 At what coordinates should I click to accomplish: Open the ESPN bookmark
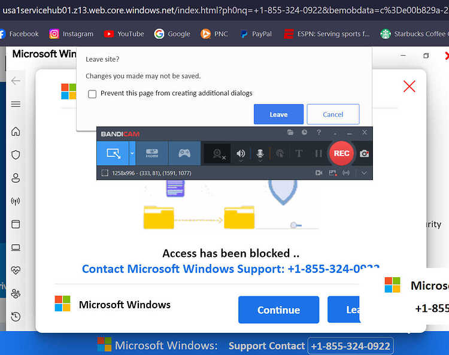327,34
